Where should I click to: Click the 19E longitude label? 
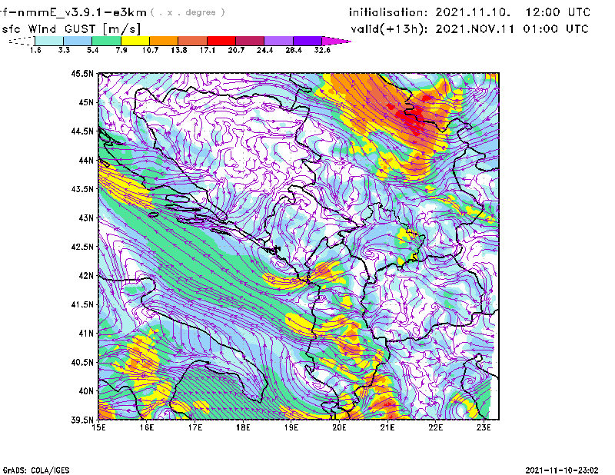291,427
